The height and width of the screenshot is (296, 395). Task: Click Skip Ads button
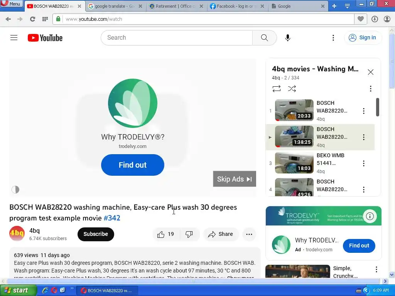(x=235, y=179)
